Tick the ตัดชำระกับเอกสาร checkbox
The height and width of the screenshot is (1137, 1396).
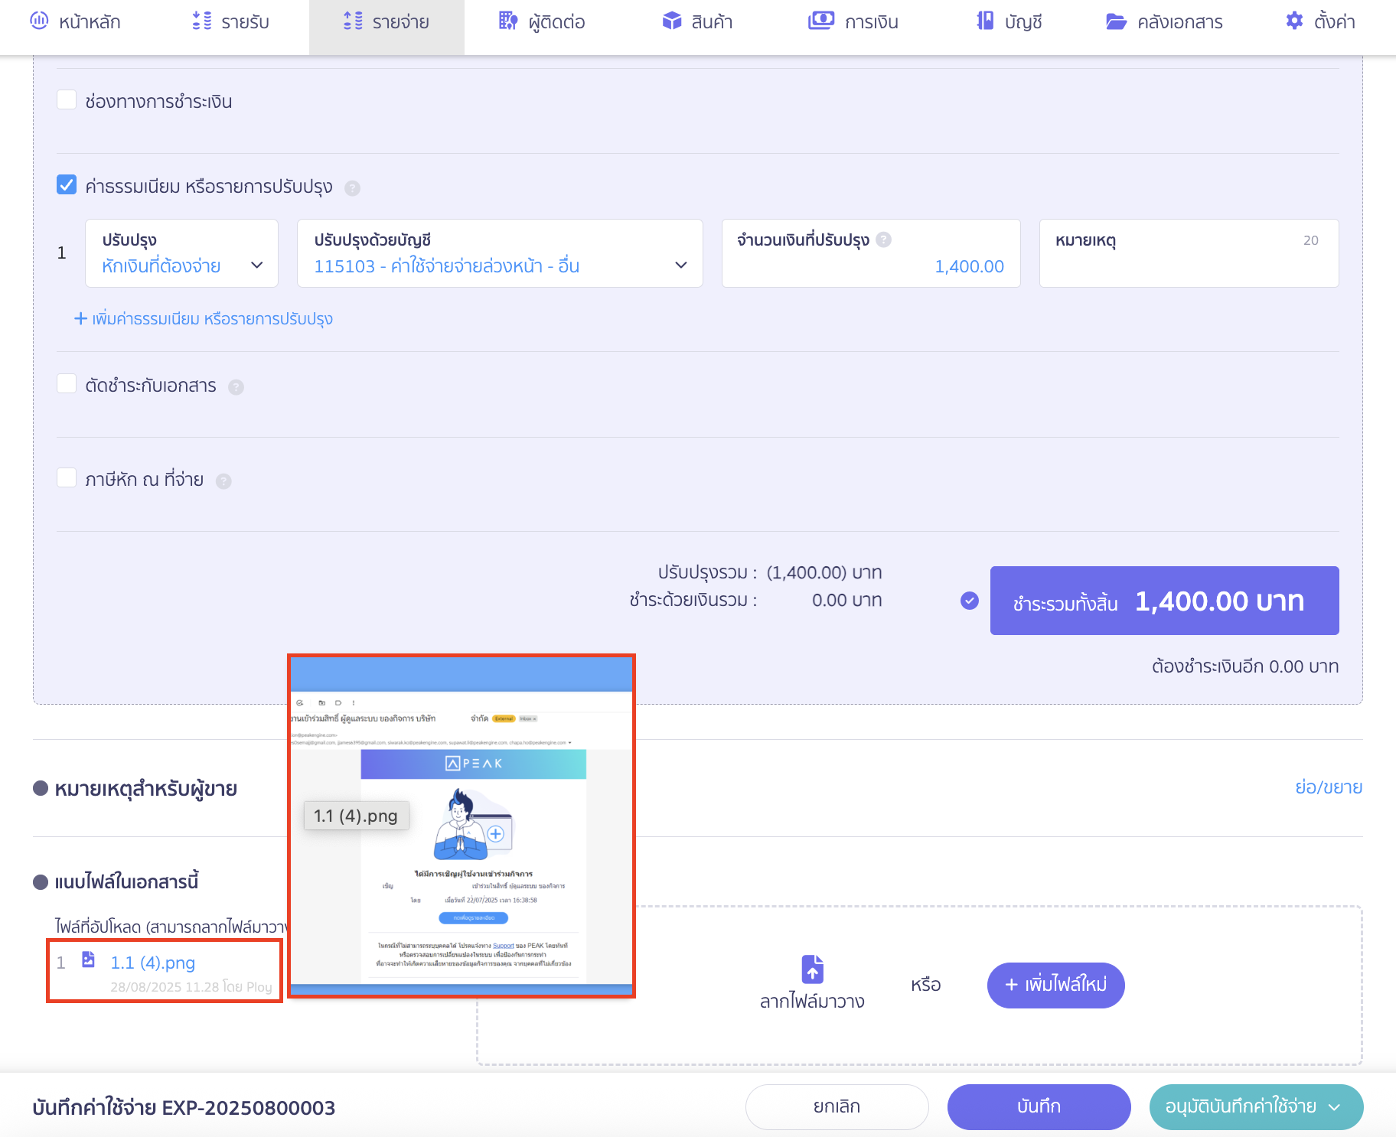pos(67,384)
